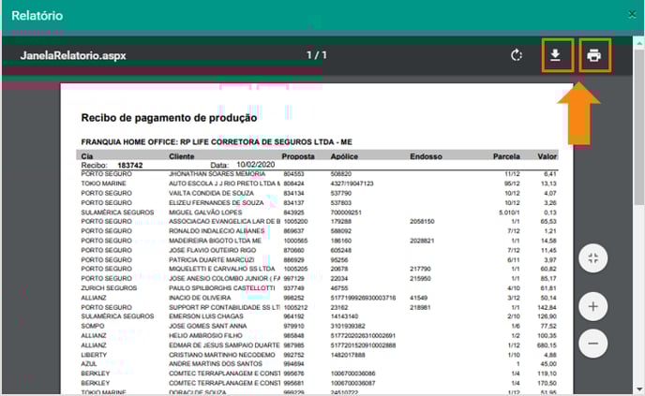Click the ZURICH SEGUROS company cell
Image resolution: width=645 pixels, height=396 pixels.
click(x=109, y=288)
